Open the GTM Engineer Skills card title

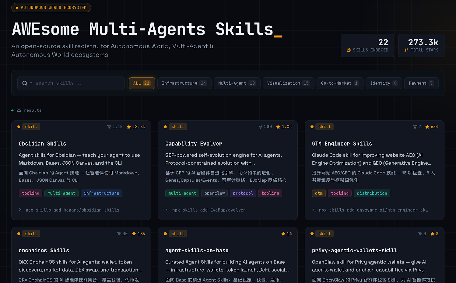(x=342, y=144)
